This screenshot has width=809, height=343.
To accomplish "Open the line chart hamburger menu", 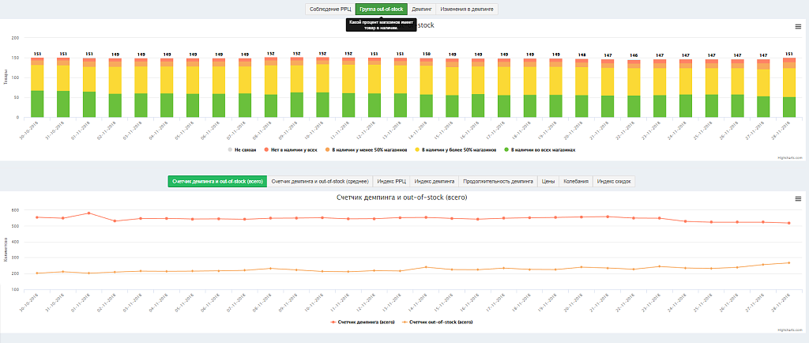I will click(798, 198).
